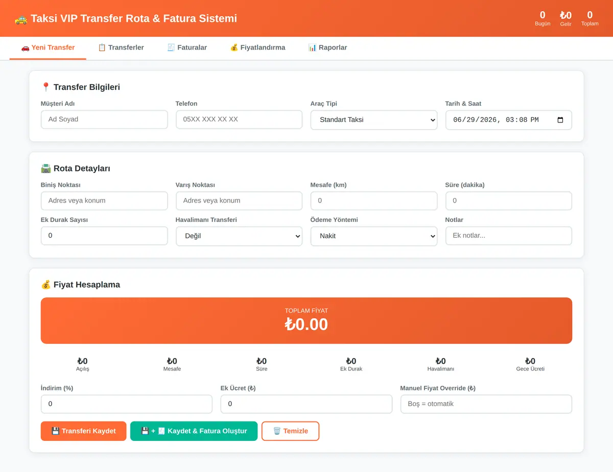Click the money bag icon beside Fiyat Hesaplama
The height and width of the screenshot is (472, 613).
click(x=45, y=285)
